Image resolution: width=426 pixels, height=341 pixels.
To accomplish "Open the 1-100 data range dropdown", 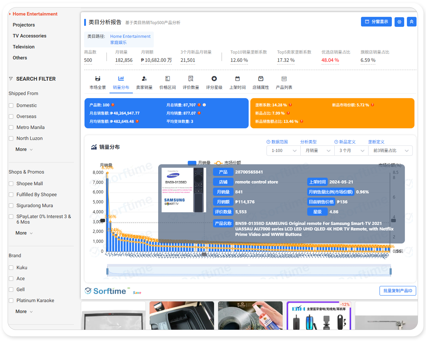I will (x=283, y=151).
